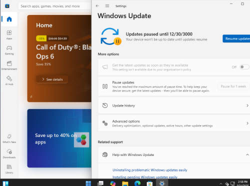
Task: Click the -35% discount badge
Action: (x=41, y=38)
